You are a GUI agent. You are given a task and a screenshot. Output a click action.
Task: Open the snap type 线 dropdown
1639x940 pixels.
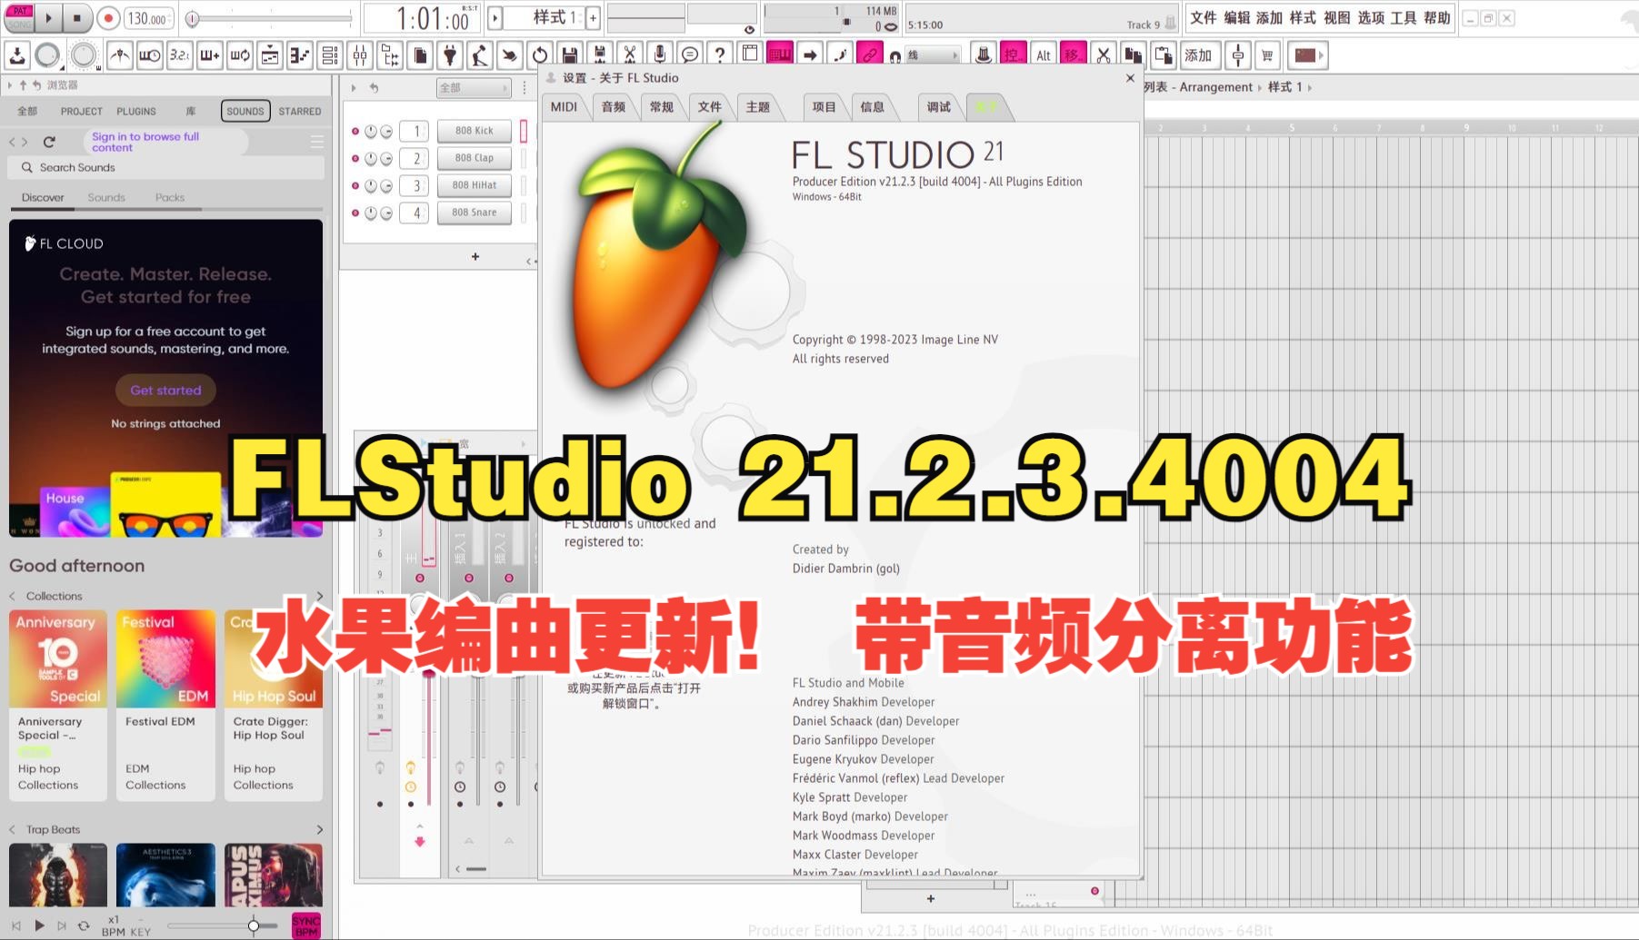point(933,55)
